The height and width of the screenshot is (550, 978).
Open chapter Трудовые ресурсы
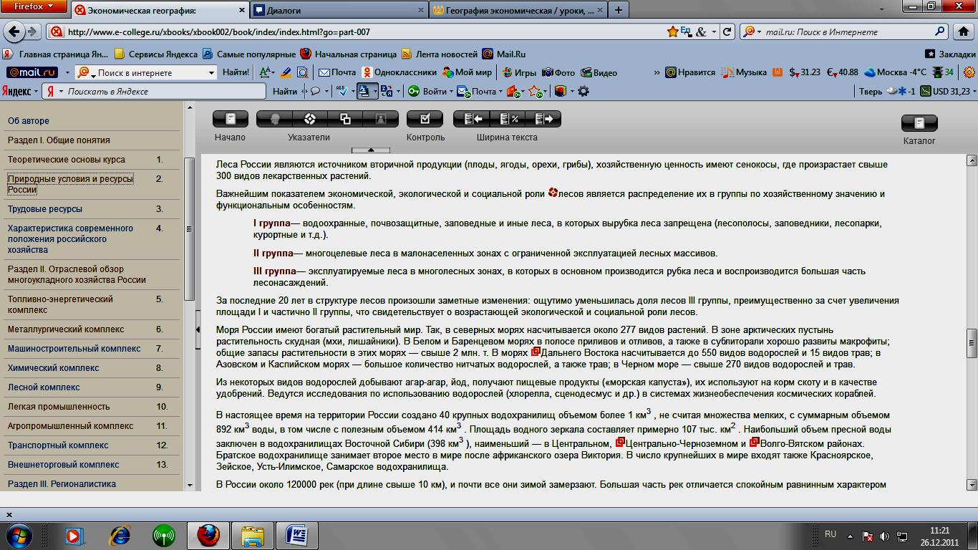pos(45,209)
